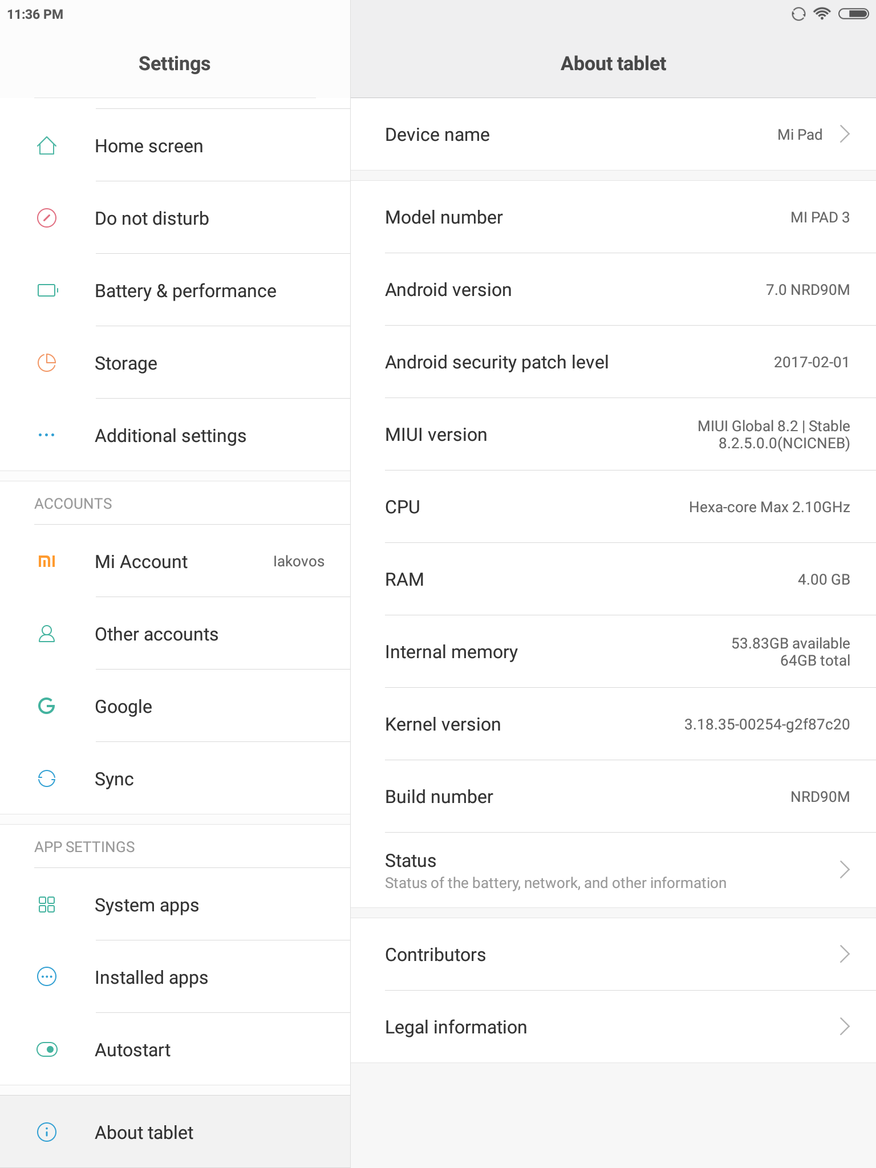This screenshot has width=876, height=1168.
Task: Select About tablet in settings list
Action: click(x=144, y=1133)
